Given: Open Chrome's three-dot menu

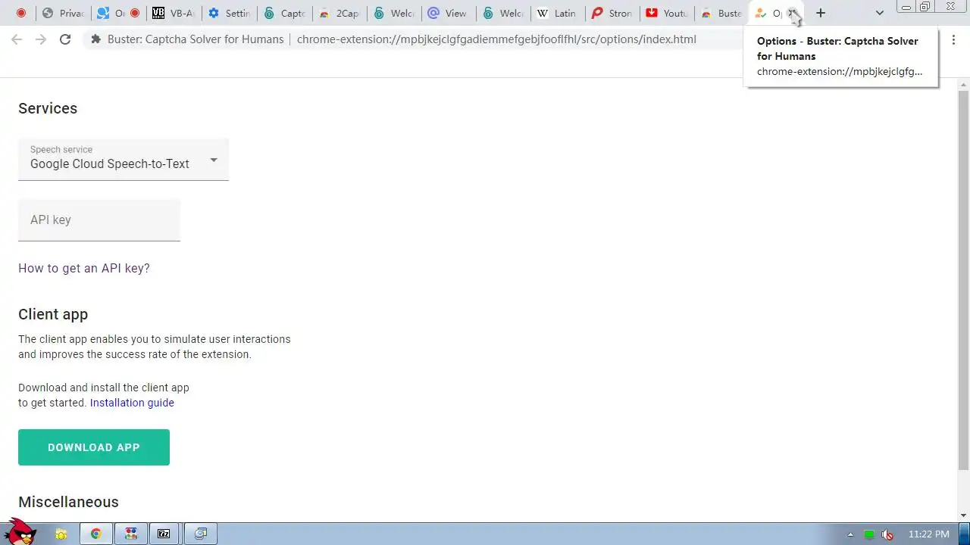Looking at the screenshot, I should pos(953,39).
